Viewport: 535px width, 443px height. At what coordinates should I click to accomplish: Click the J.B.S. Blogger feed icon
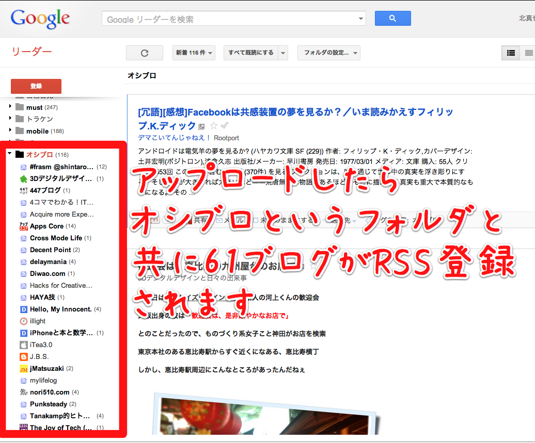pyautogui.click(x=23, y=357)
